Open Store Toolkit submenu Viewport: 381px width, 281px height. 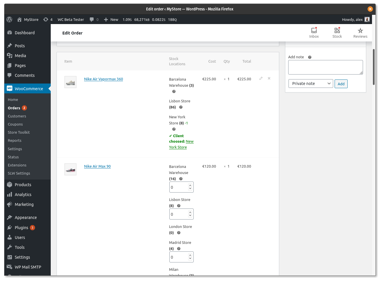coord(19,132)
